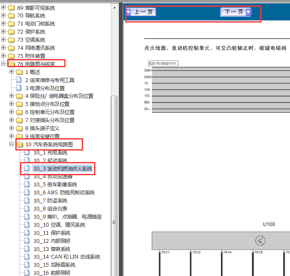Click folder icon of 4 保险丝/继电器盒分布及位置

pyautogui.click(x=20, y=96)
